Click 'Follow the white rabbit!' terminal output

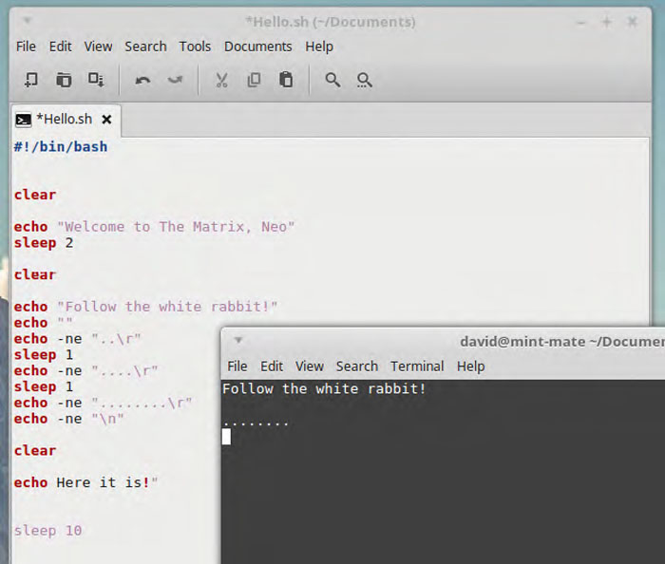click(x=324, y=388)
